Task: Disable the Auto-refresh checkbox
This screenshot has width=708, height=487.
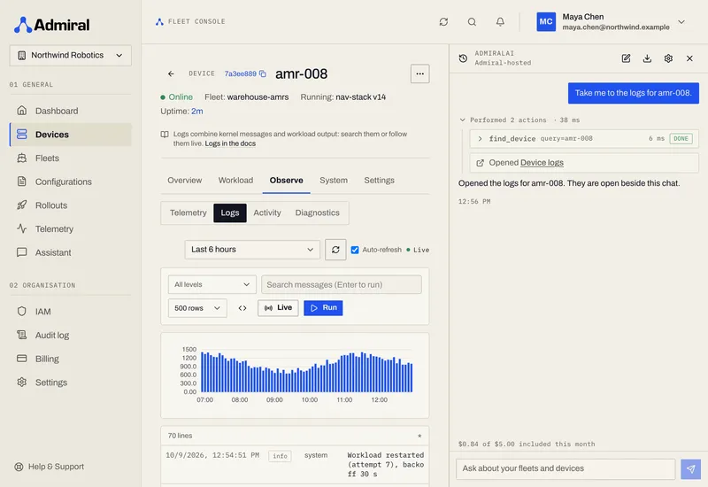Action: 355,250
